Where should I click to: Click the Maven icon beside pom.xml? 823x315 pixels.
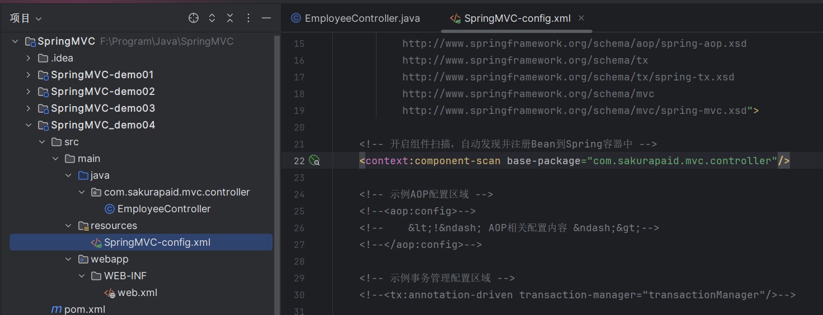click(x=57, y=309)
